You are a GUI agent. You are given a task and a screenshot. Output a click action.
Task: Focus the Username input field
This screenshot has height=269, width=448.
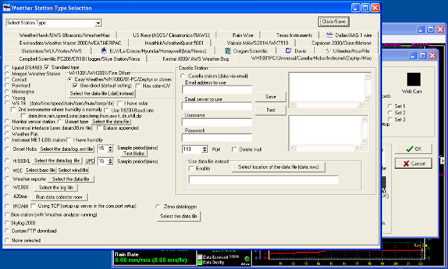(x=217, y=122)
